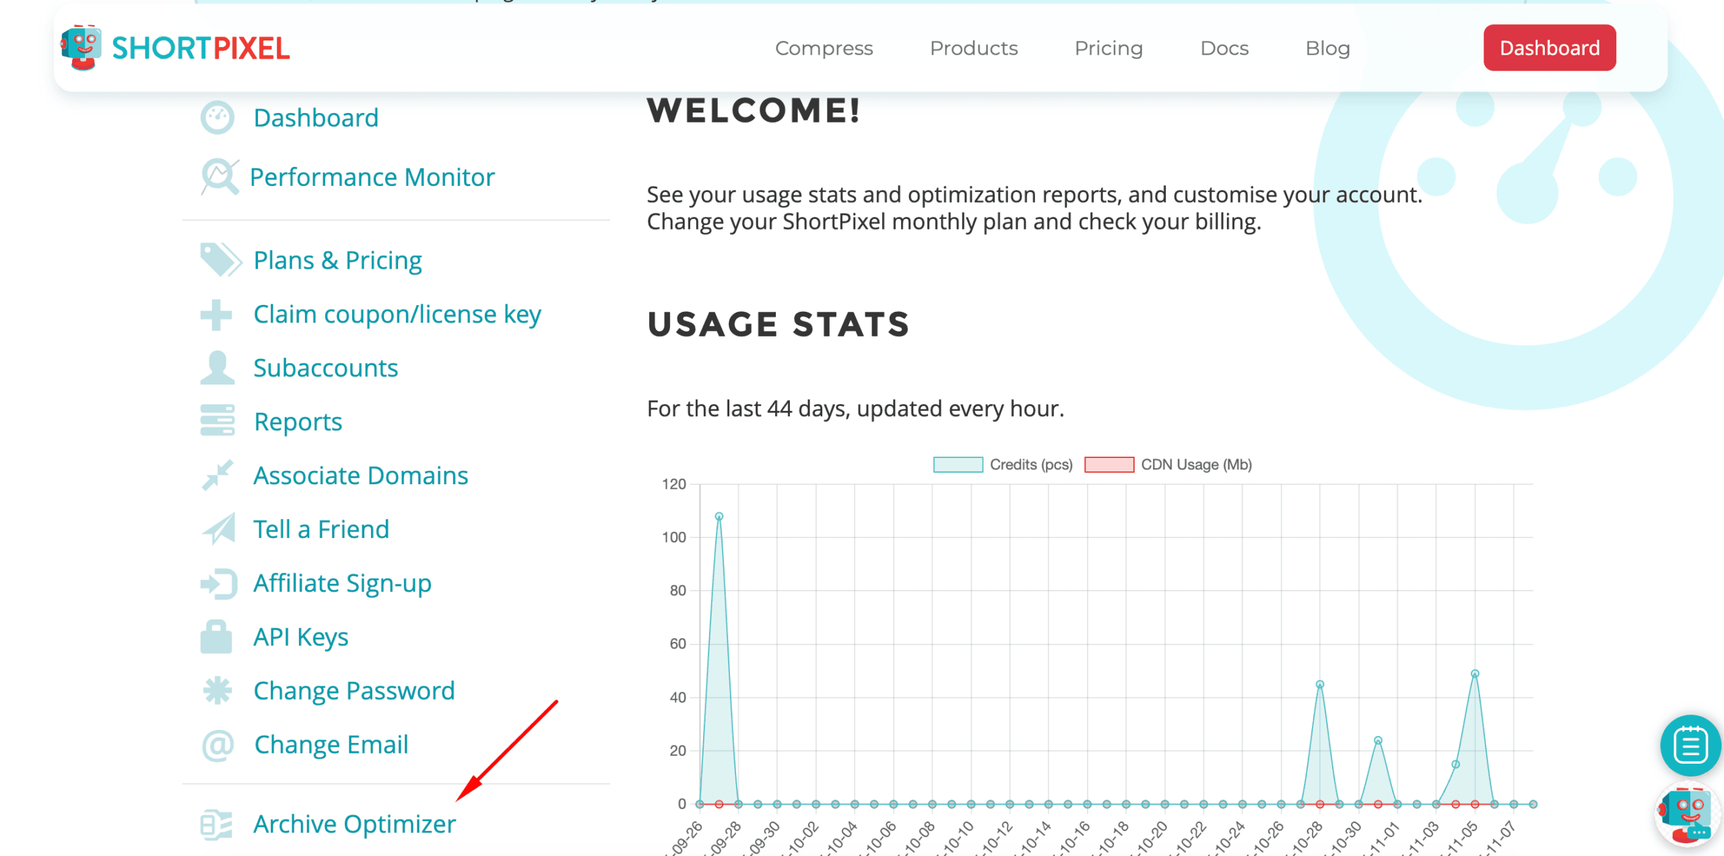
Task: Click the Associate Domains arrows icon
Action: point(217,475)
